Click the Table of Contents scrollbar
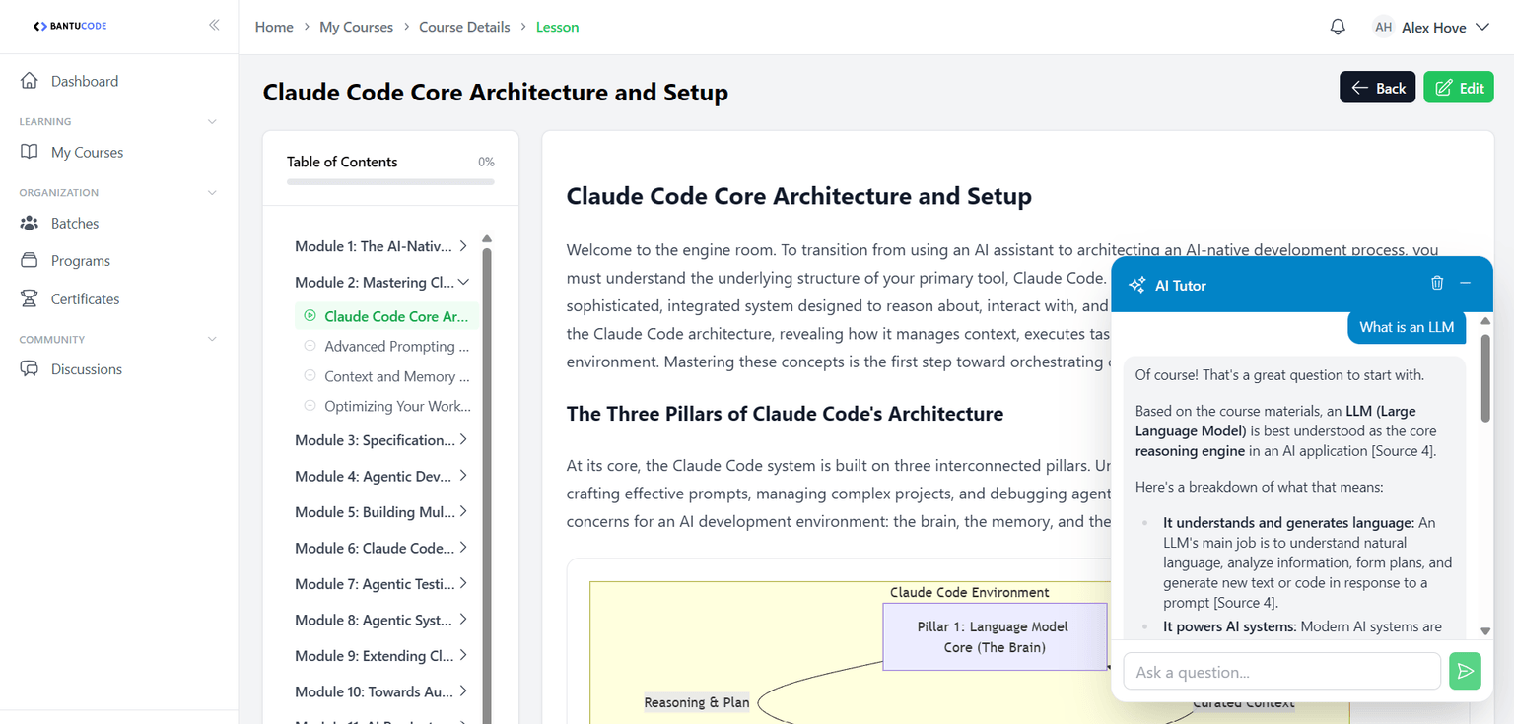 (486, 488)
